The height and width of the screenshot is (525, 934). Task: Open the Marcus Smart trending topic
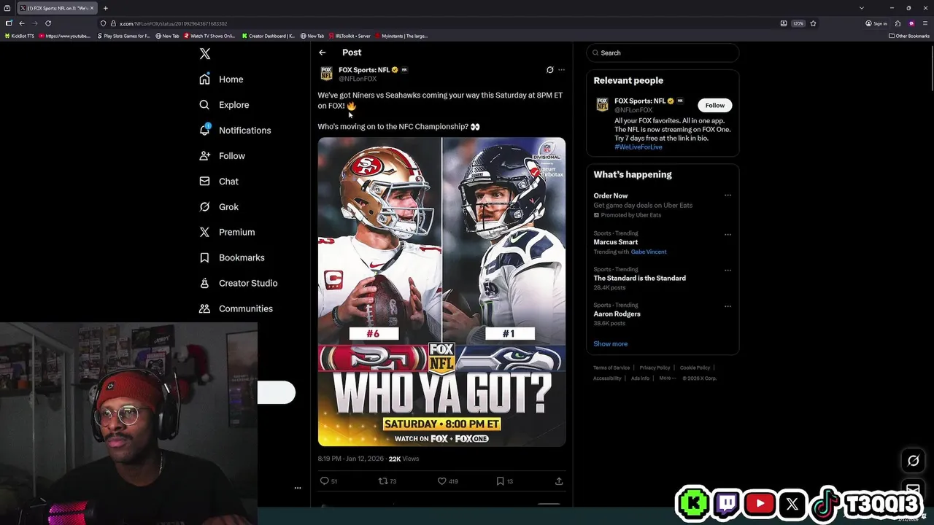[616, 242]
